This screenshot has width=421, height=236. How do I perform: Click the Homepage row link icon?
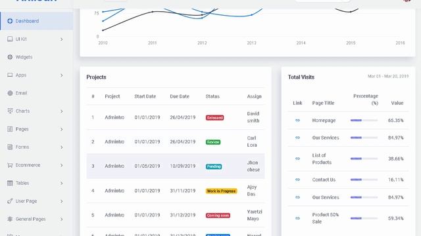(x=297, y=121)
